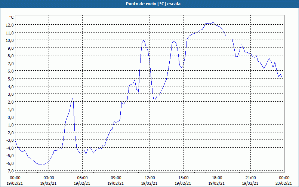Select the 18:00 time label
Screen dimensions: 299x187
pyautogui.click(x=217, y=178)
